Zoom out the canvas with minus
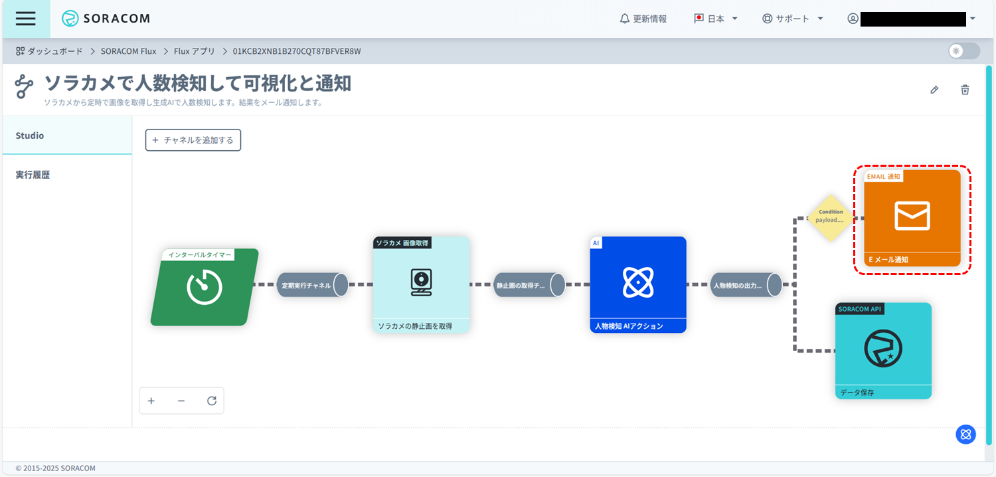996x477 pixels. pyautogui.click(x=181, y=401)
